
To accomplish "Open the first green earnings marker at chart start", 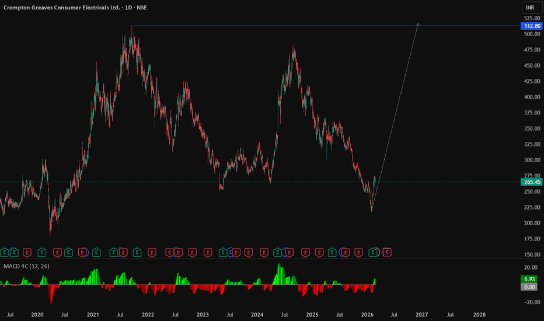I will 5,253.
